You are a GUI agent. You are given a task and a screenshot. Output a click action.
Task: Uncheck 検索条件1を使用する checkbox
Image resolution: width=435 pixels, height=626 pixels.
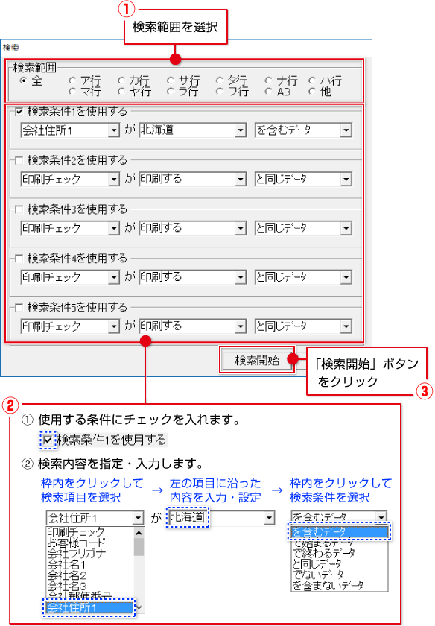click(19, 111)
